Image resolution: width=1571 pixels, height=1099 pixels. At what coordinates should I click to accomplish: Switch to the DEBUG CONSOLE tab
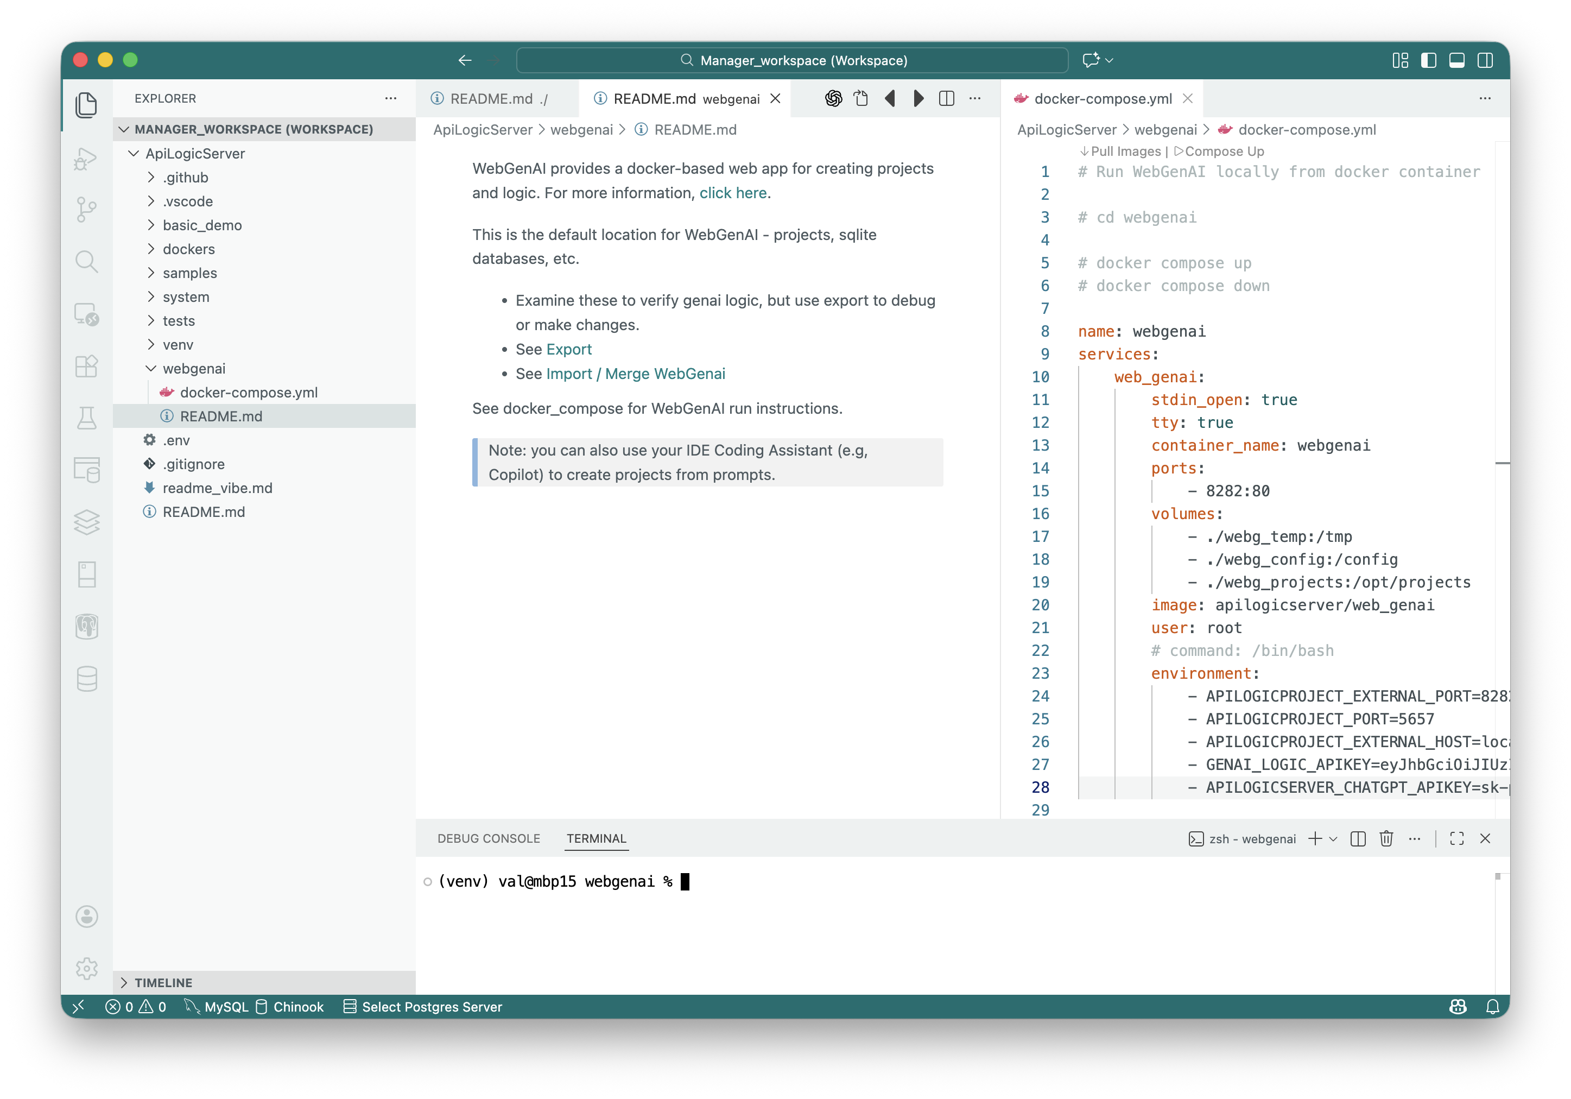point(489,838)
